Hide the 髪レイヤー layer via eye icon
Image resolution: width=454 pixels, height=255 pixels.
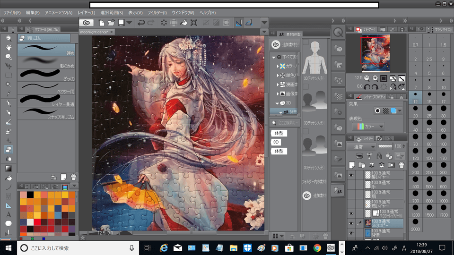tap(351, 175)
